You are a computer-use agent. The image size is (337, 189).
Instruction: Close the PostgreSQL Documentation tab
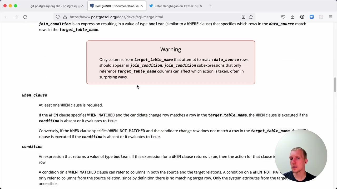pos(142,6)
